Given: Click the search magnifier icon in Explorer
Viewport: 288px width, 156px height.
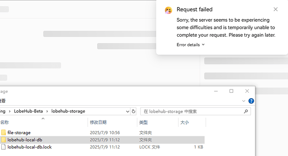Looking at the screenshot, I should pyautogui.click(x=246, y=111).
